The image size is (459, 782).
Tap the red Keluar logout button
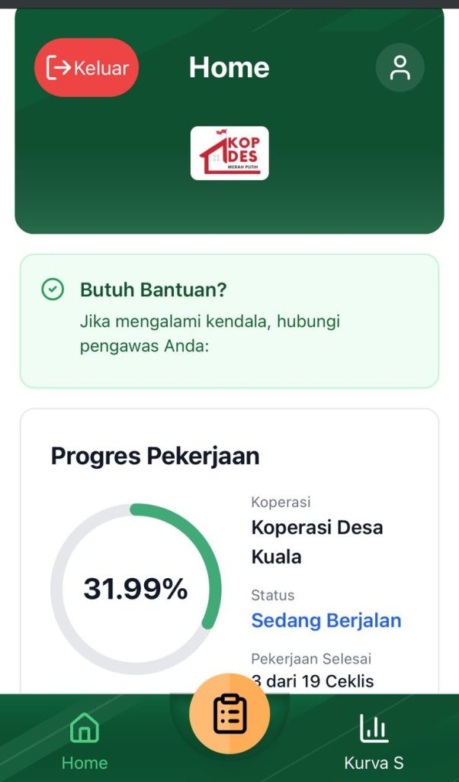87,67
